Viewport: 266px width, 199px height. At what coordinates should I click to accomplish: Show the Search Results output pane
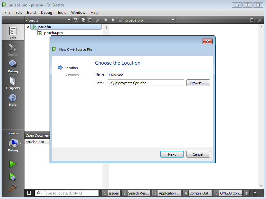[x=136, y=193]
